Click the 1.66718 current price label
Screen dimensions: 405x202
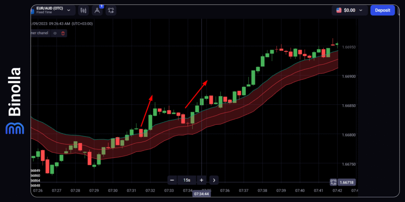(346, 182)
